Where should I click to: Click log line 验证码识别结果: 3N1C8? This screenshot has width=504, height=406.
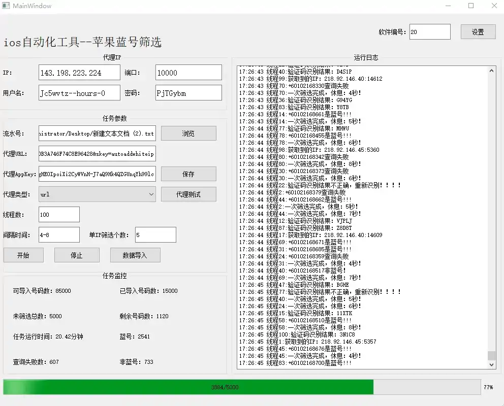(297, 334)
